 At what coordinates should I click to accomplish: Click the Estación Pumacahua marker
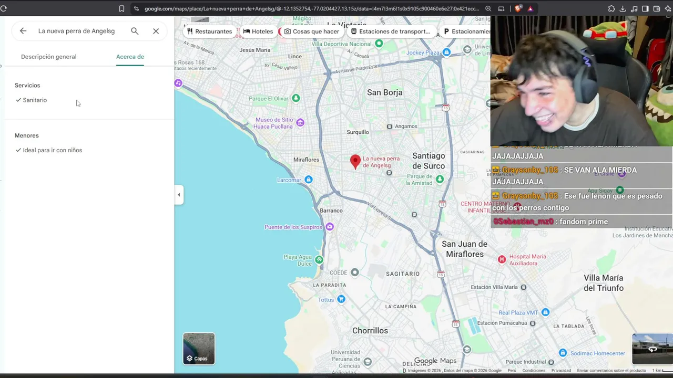tap(533, 323)
